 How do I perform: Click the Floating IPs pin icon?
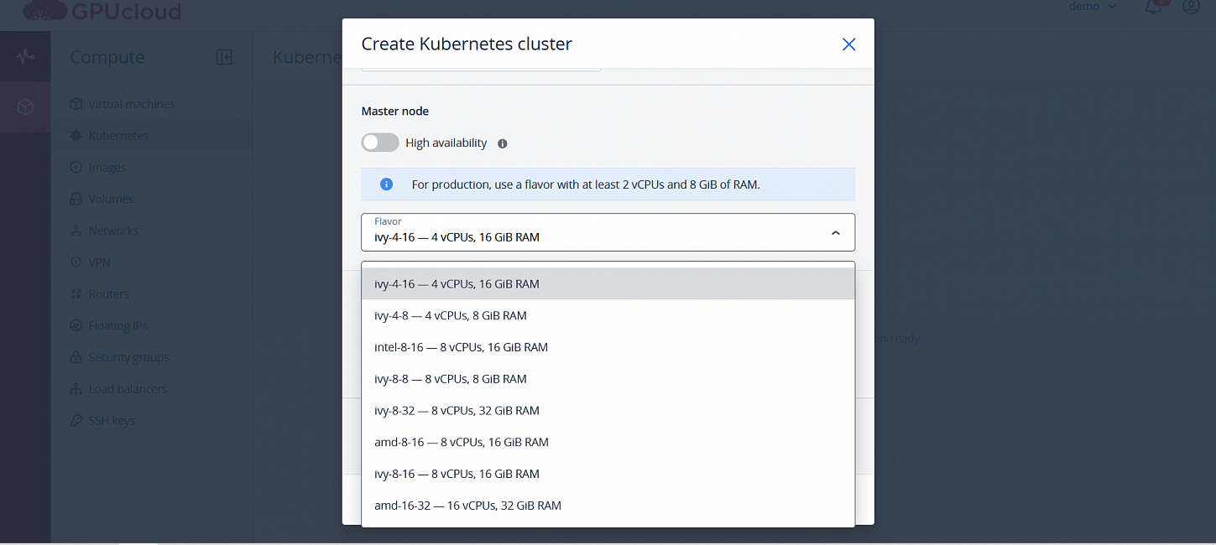tap(76, 325)
